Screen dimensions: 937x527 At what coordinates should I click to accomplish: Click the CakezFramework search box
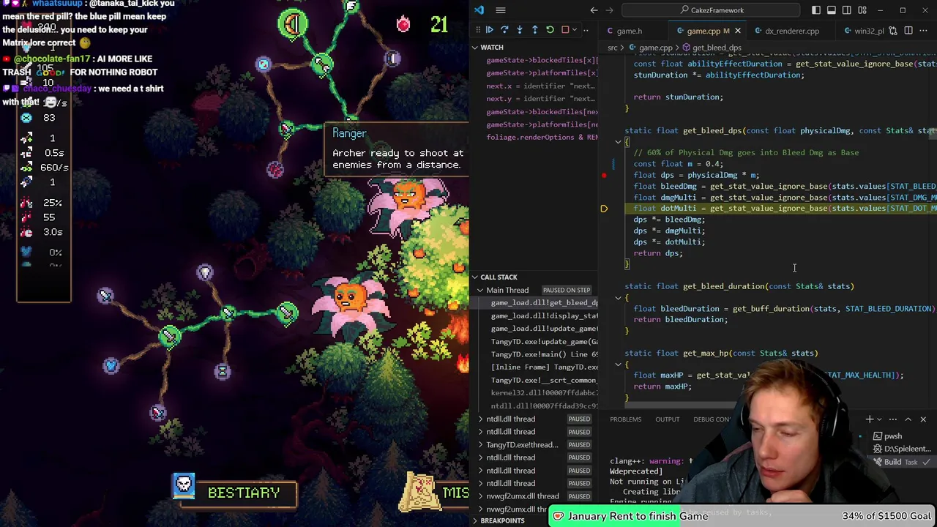712,10
